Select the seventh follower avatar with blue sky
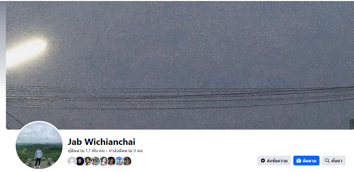Viewport: 354px width, 172px height. point(119,161)
